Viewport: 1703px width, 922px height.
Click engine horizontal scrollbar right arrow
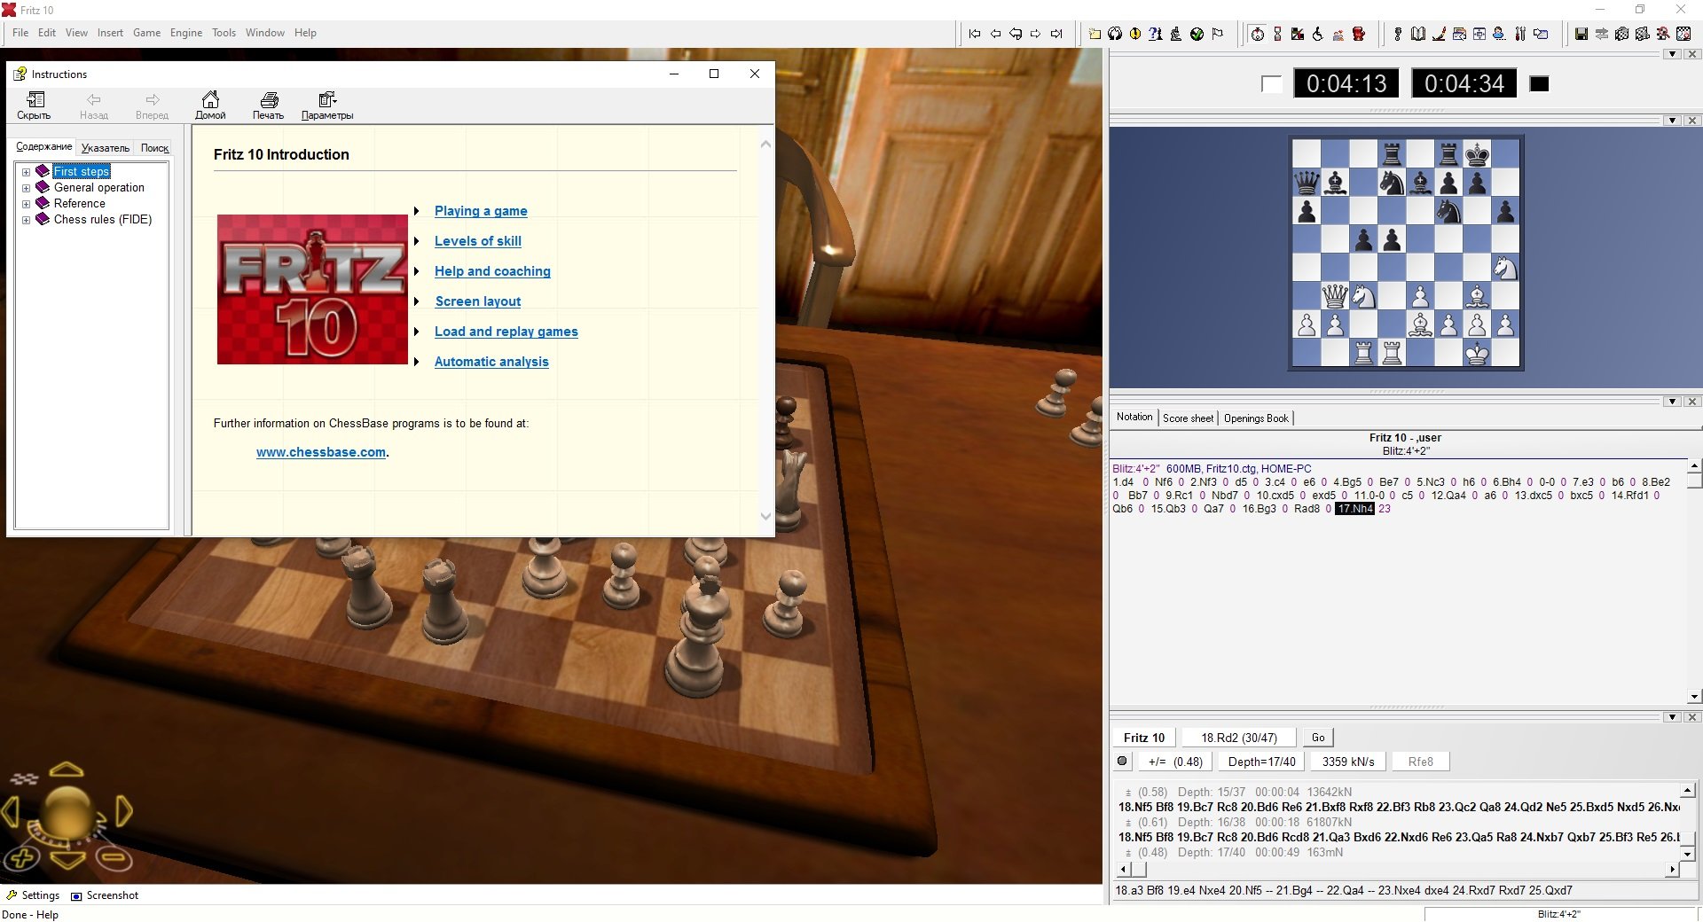pyautogui.click(x=1673, y=870)
